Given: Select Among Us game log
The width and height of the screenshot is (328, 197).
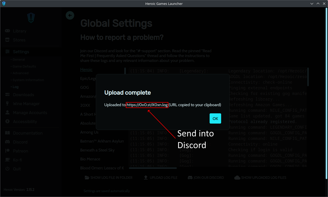Looking at the screenshot, I should click(89, 132).
